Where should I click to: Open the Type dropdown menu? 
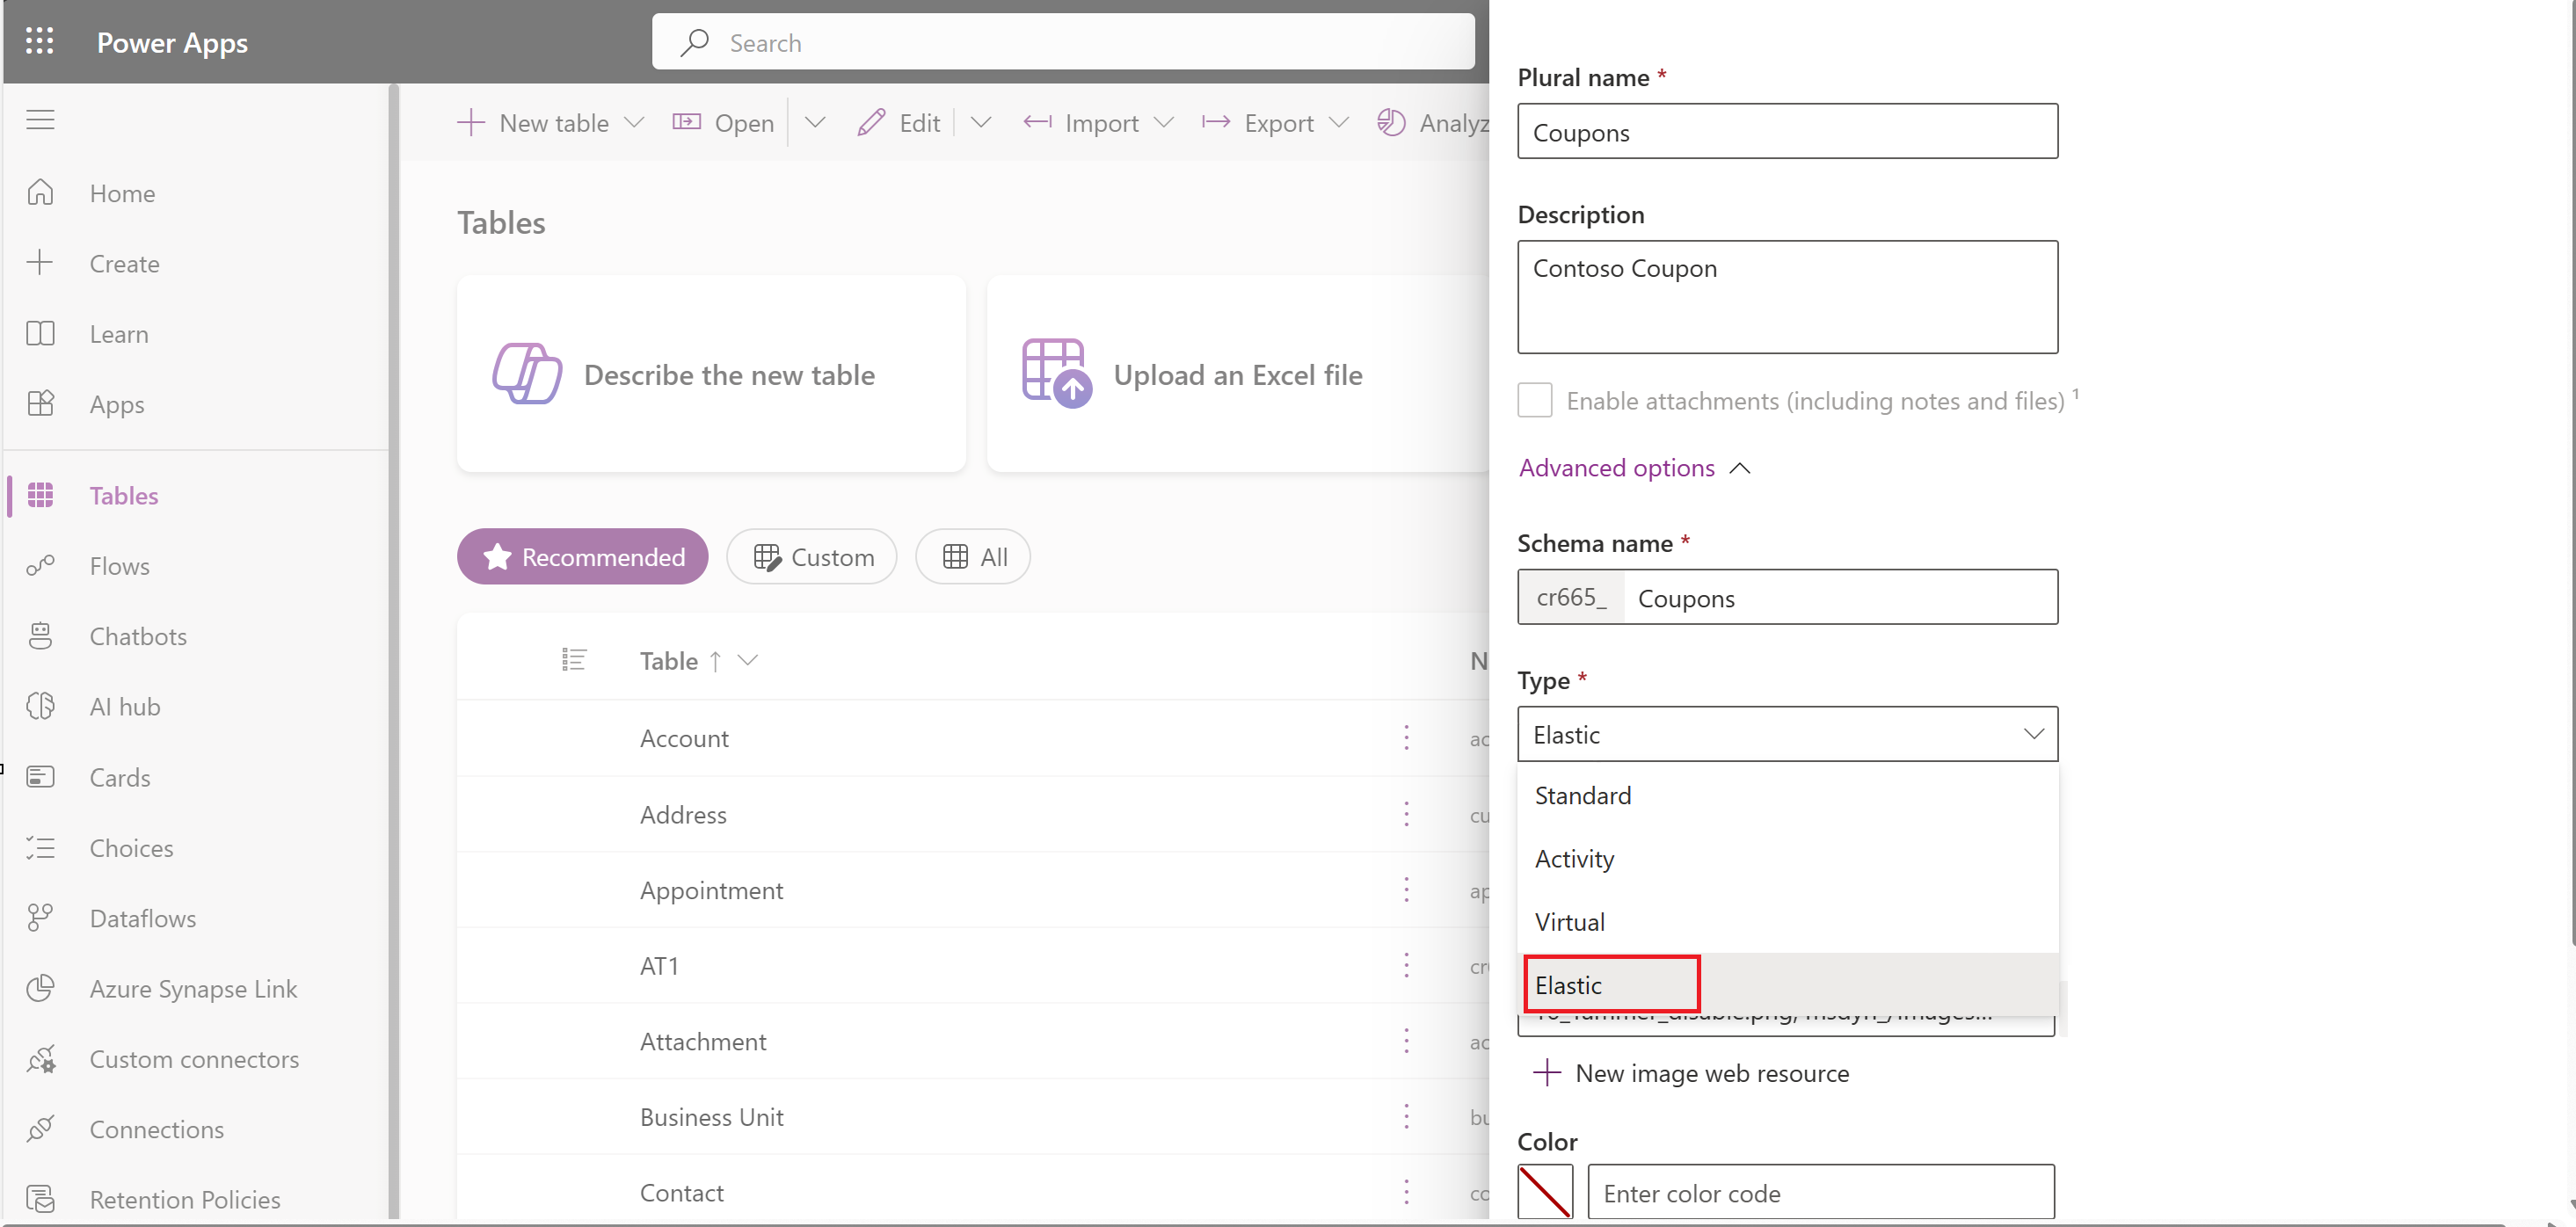[1787, 734]
